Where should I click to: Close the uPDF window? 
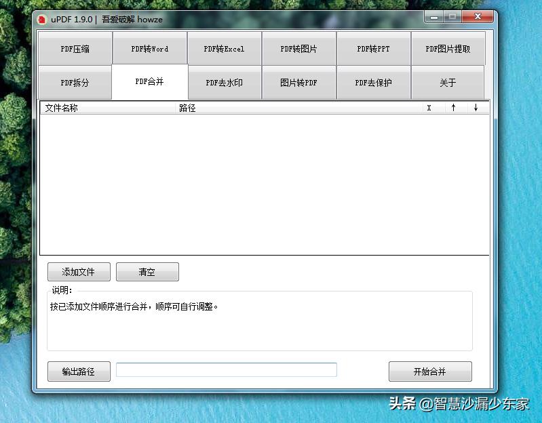tap(478, 16)
